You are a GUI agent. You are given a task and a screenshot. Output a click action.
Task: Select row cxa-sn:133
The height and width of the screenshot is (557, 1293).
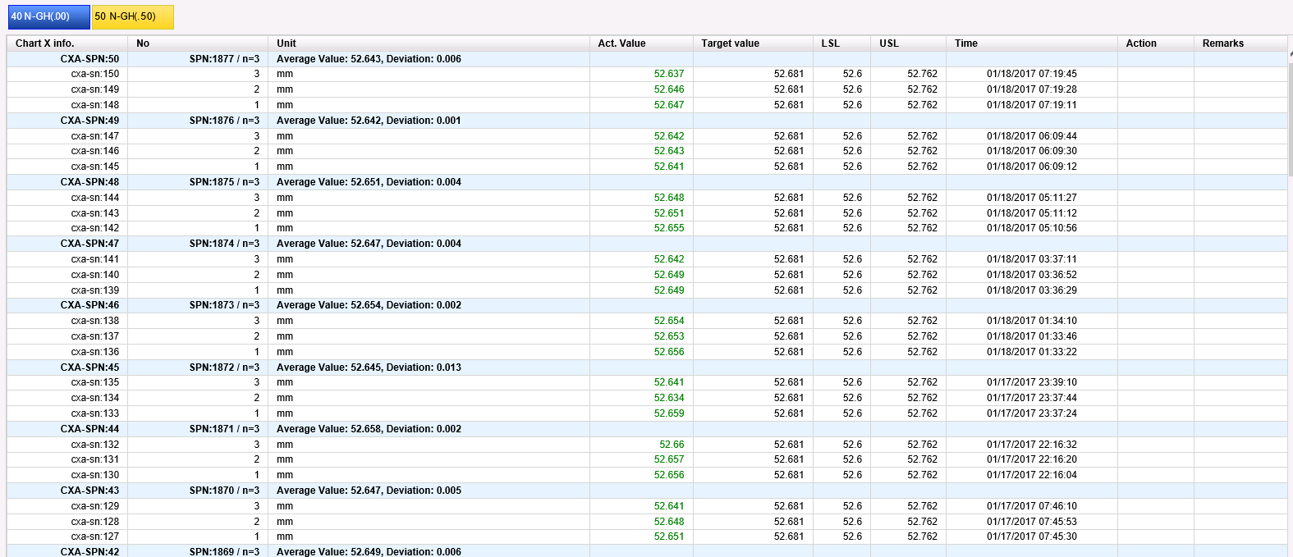point(647,413)
